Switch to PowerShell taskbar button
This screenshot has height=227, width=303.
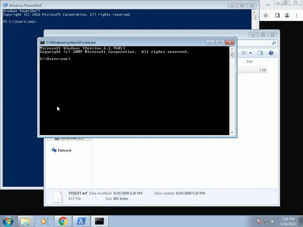81,221
